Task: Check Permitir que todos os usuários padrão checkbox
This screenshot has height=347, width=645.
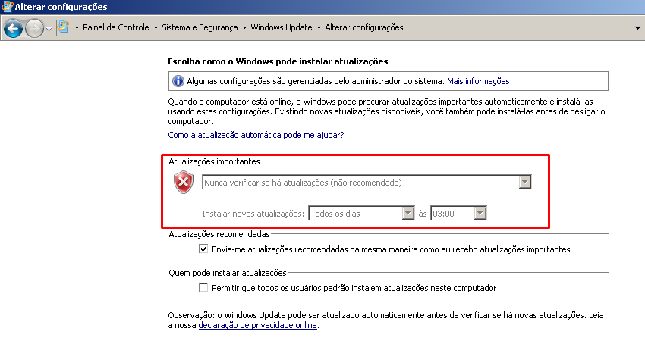Action: [x=203, y=287]
